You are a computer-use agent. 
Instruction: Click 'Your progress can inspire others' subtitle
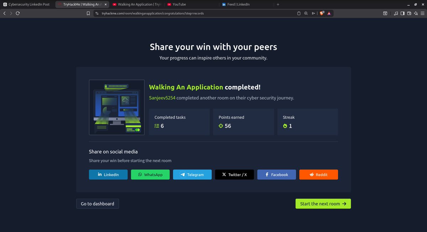213,58
